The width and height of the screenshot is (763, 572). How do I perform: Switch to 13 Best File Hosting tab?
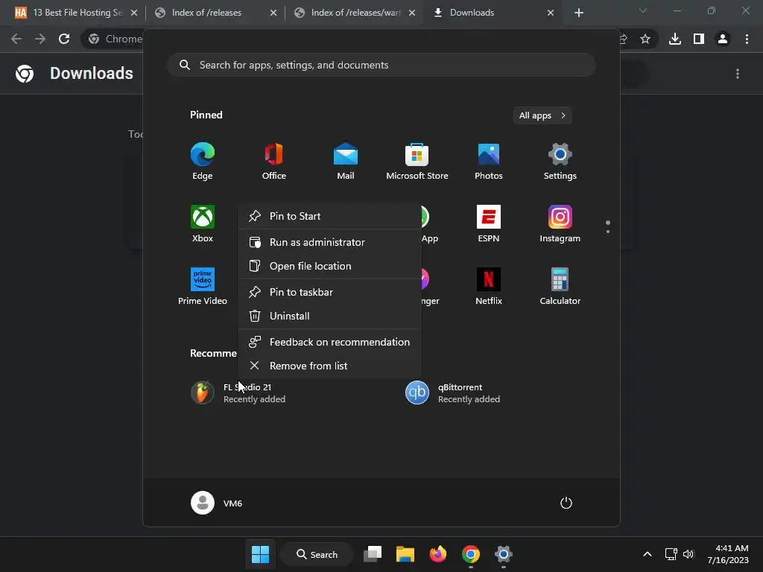click(77, 13)
